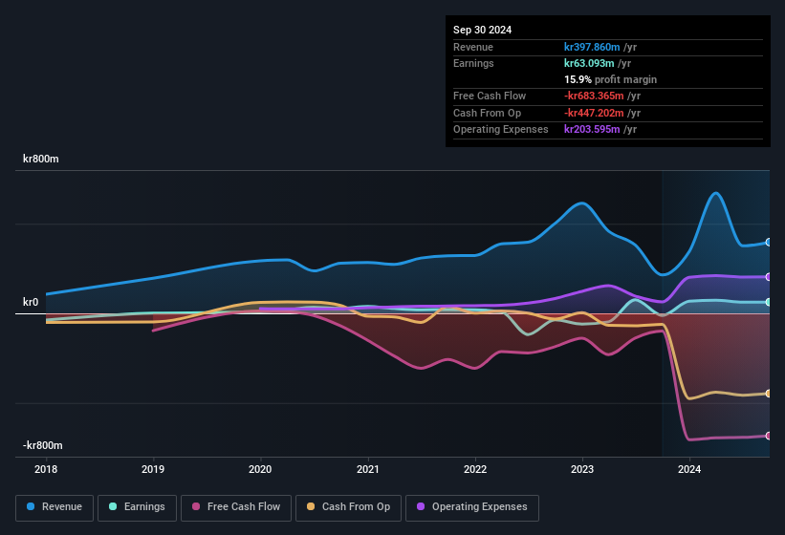Click the 2024 x-axis label
Viewport: 785px width, 535px height.
(689, 469)
